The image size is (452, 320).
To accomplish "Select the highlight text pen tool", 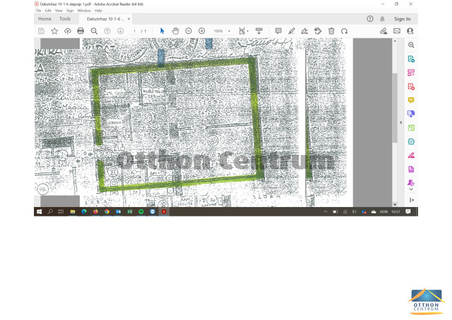I will tap(291, 31).
